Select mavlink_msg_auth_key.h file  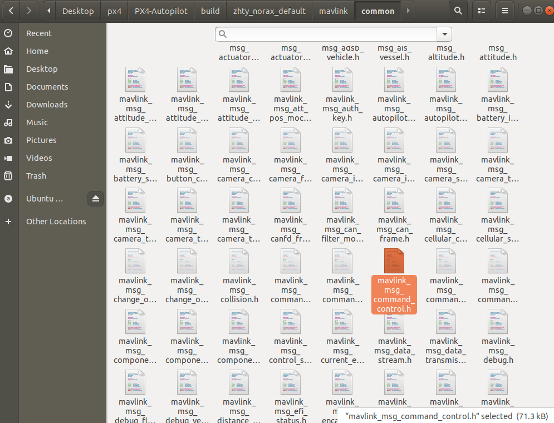[x=342, y=95]
